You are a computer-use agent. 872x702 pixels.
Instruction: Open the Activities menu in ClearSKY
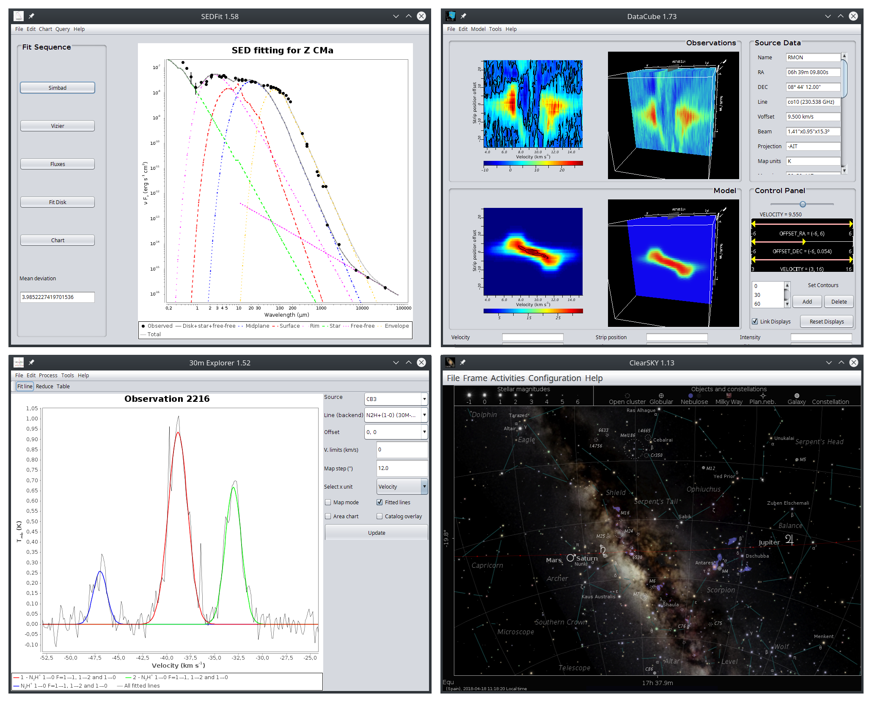pyautogui.click(x=507, y=378)
